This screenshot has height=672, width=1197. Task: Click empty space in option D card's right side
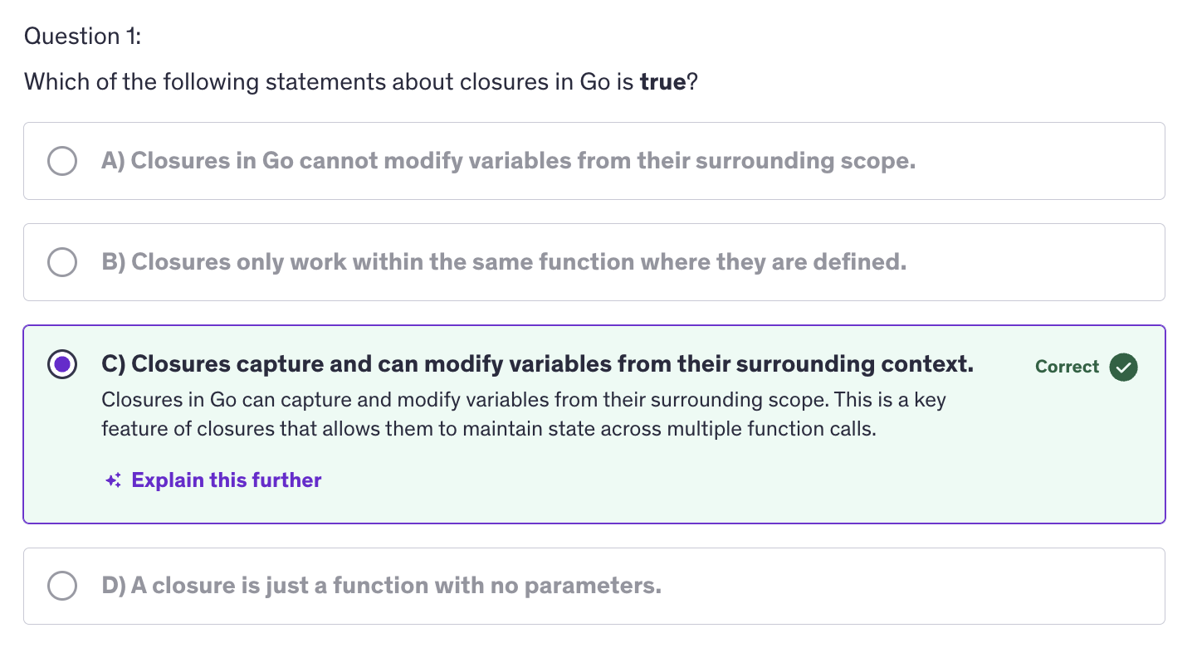pos(955,586)
